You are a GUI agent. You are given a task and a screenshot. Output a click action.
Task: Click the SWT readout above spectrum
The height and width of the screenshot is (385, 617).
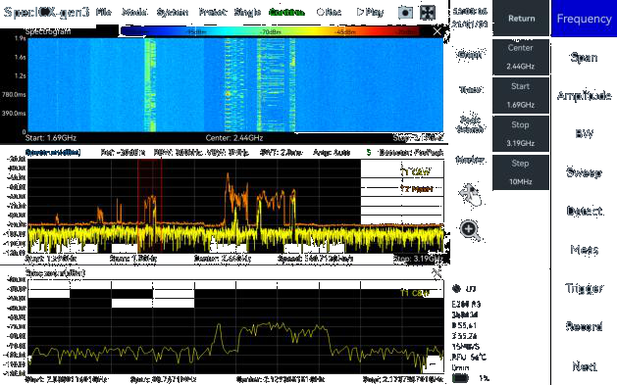(282, 153)
